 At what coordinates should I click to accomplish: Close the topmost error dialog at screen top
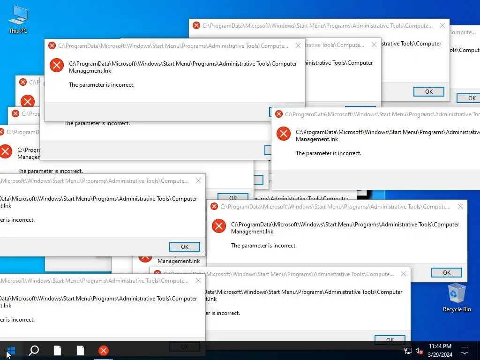pyautogui.click(x=442, y=26)
